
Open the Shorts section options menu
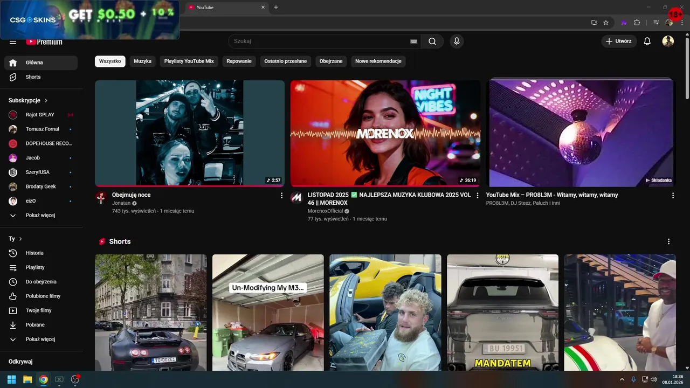[x=669, y=241]
